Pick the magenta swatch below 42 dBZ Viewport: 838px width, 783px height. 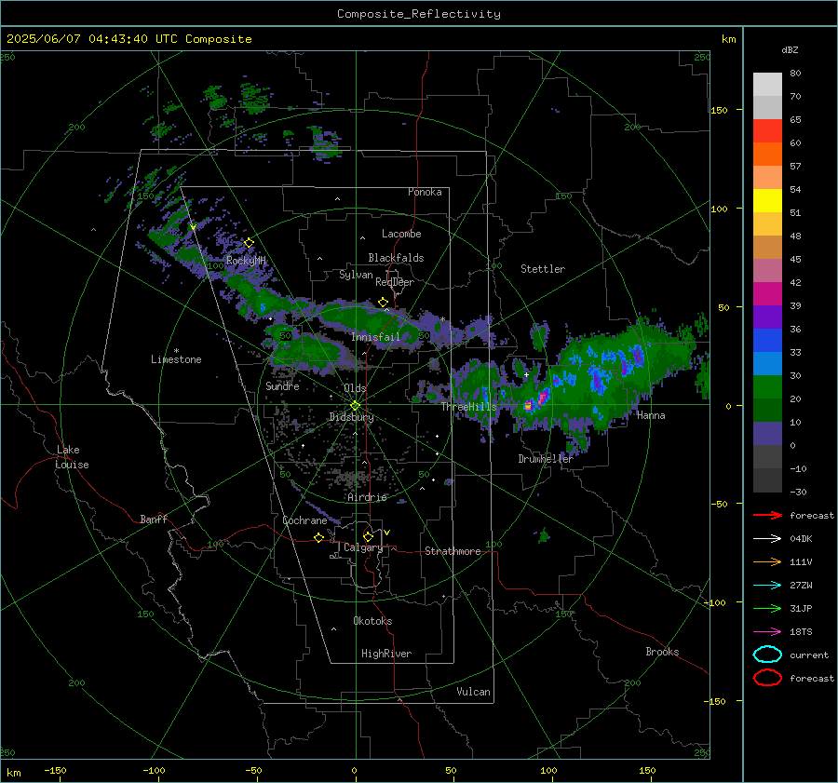coord(767,293)
